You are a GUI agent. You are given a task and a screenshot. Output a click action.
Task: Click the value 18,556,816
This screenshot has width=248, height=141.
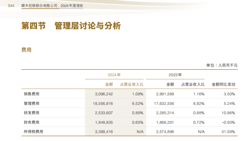point(103,104)
